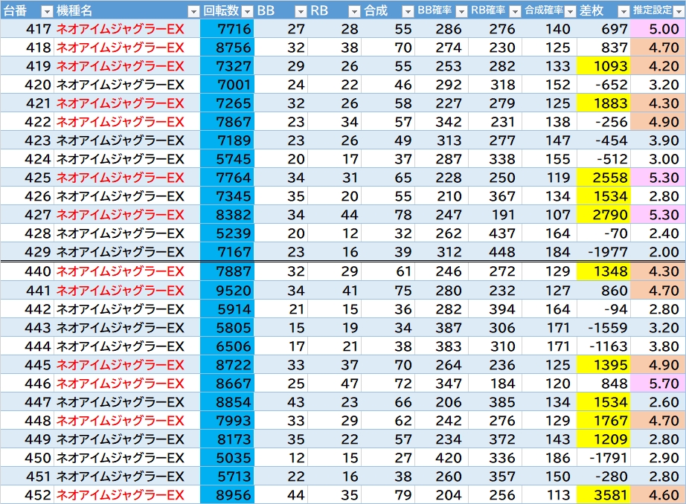Click the RB column filter arrow
This screenshot has width=686, height=504.
point(353,11)
